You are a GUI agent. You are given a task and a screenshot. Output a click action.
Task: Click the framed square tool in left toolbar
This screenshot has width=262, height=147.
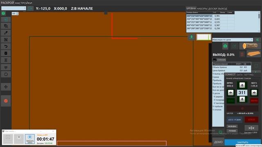point(6,40)
